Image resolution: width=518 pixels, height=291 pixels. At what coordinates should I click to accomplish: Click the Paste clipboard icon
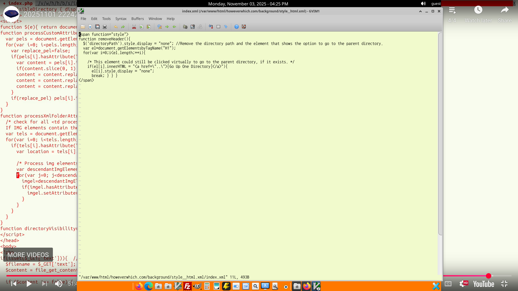[149, 27]
